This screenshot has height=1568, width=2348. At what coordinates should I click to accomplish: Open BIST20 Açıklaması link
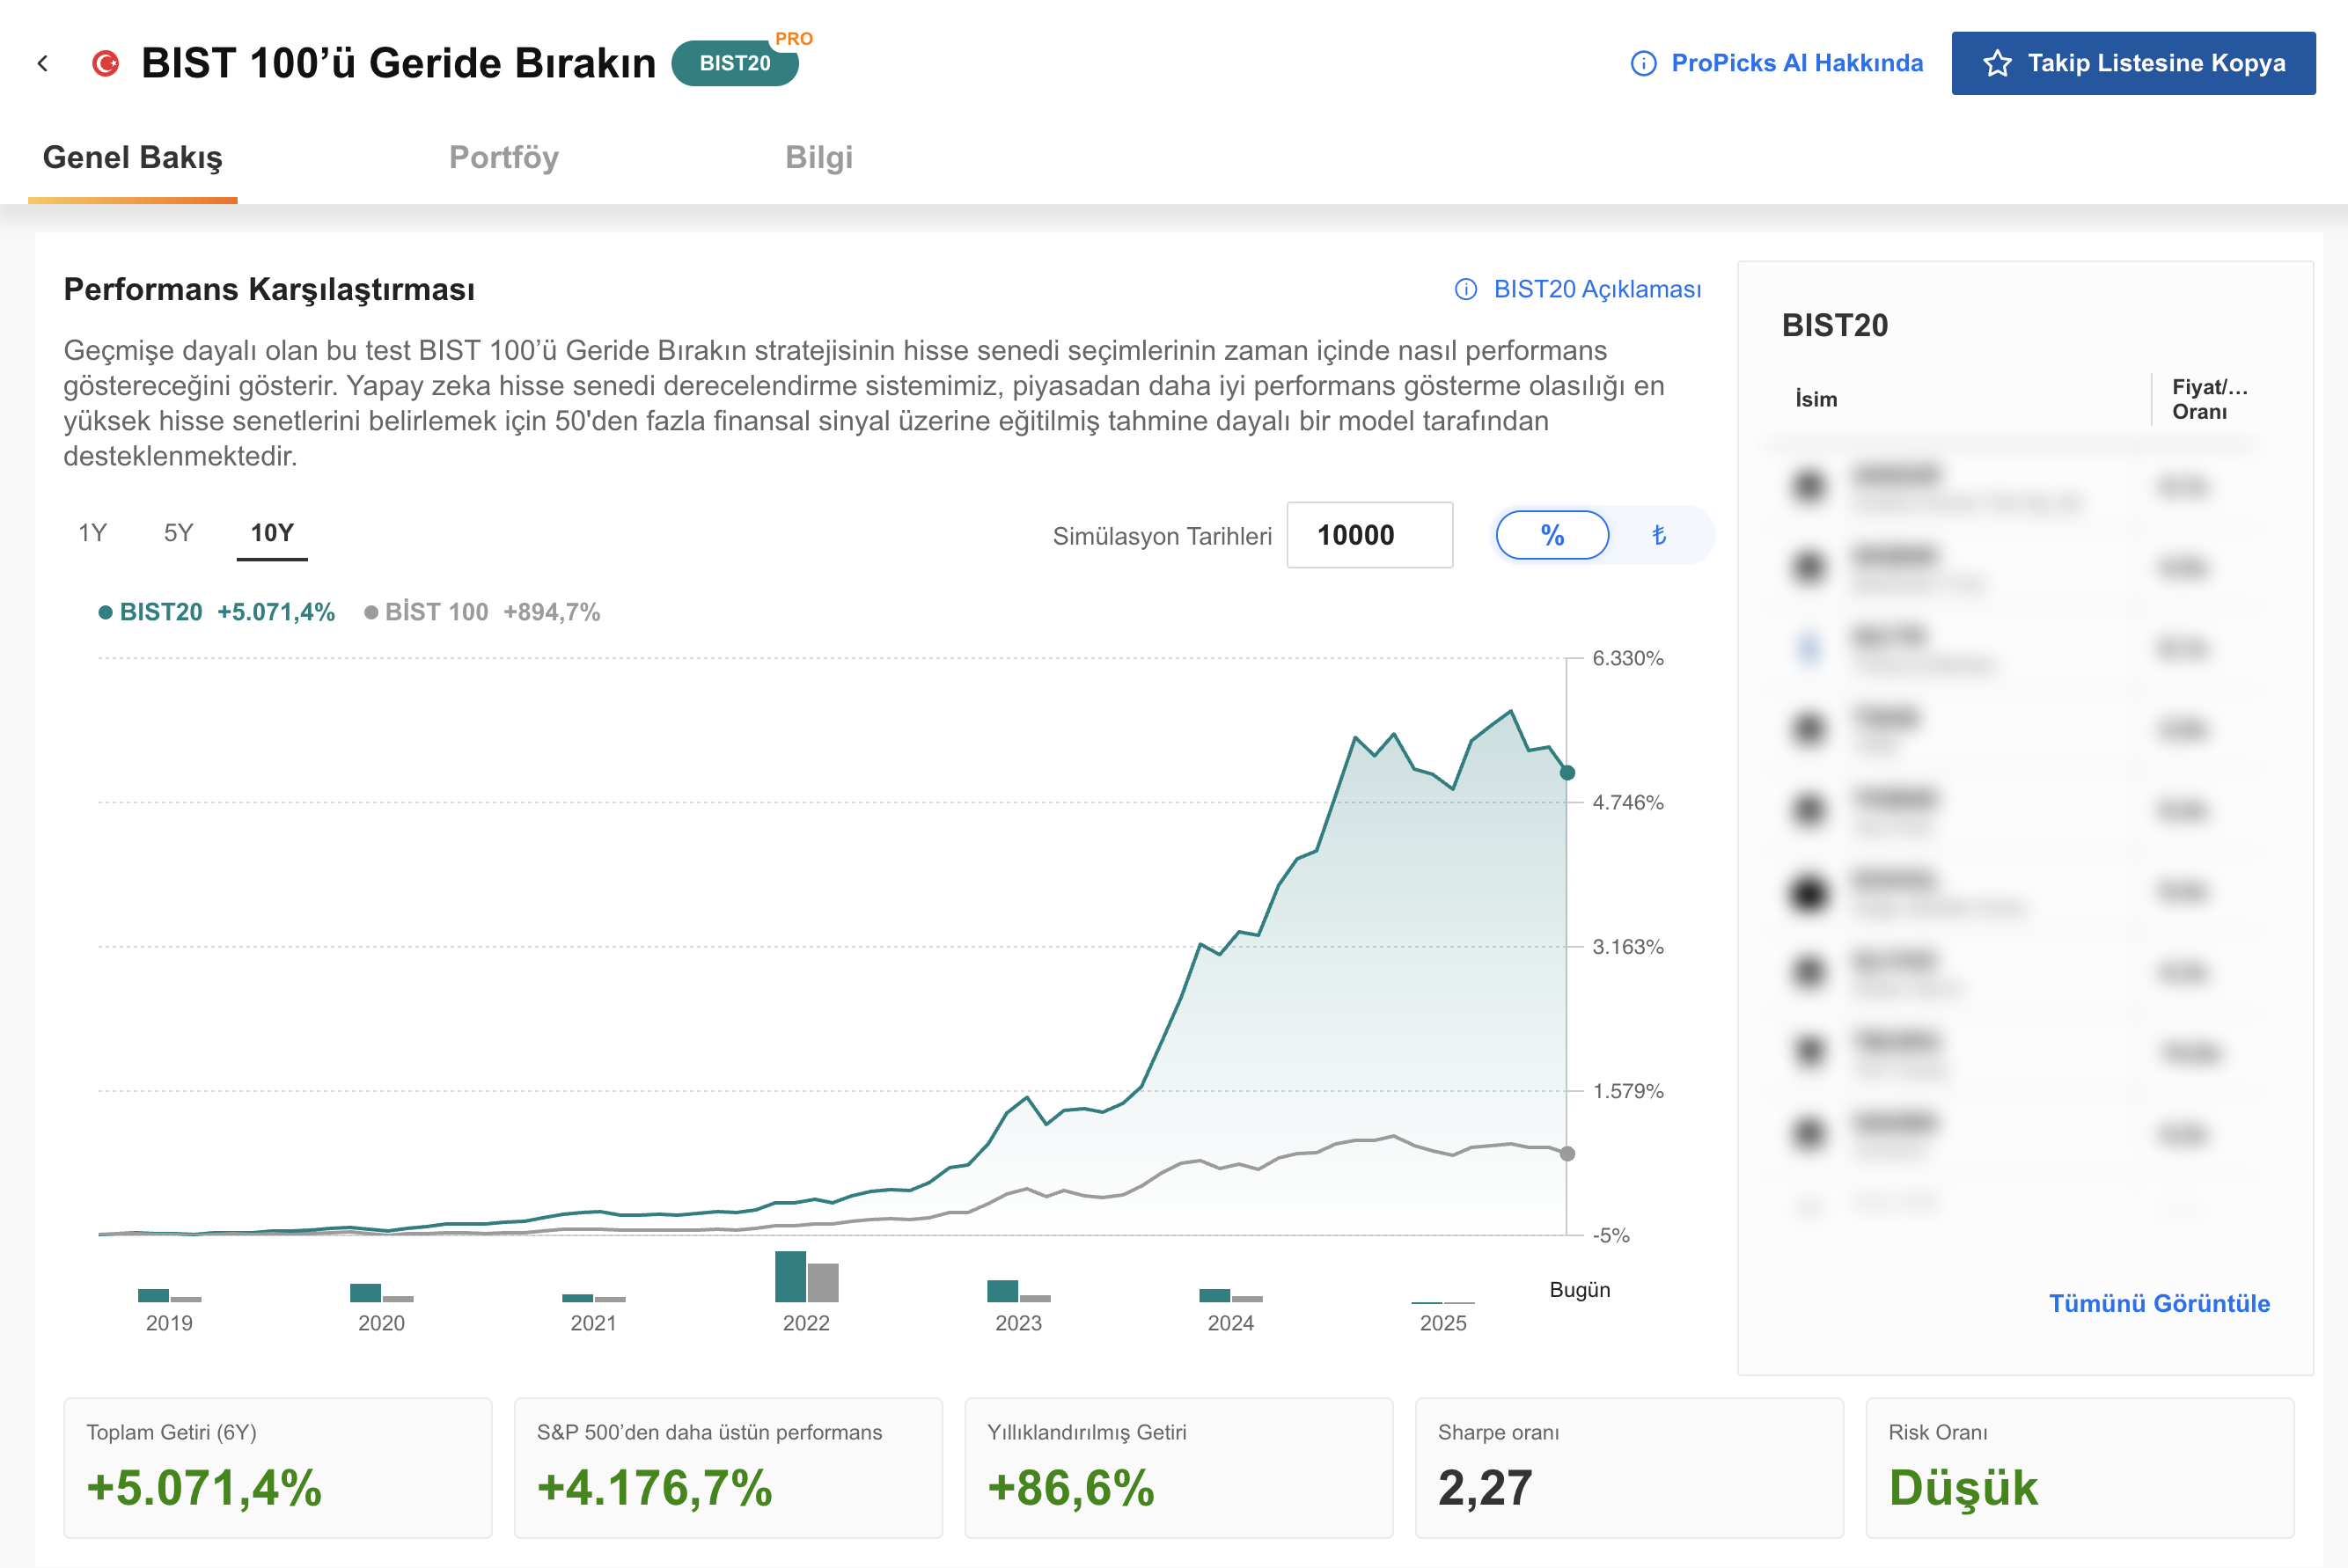[1597, 289]
